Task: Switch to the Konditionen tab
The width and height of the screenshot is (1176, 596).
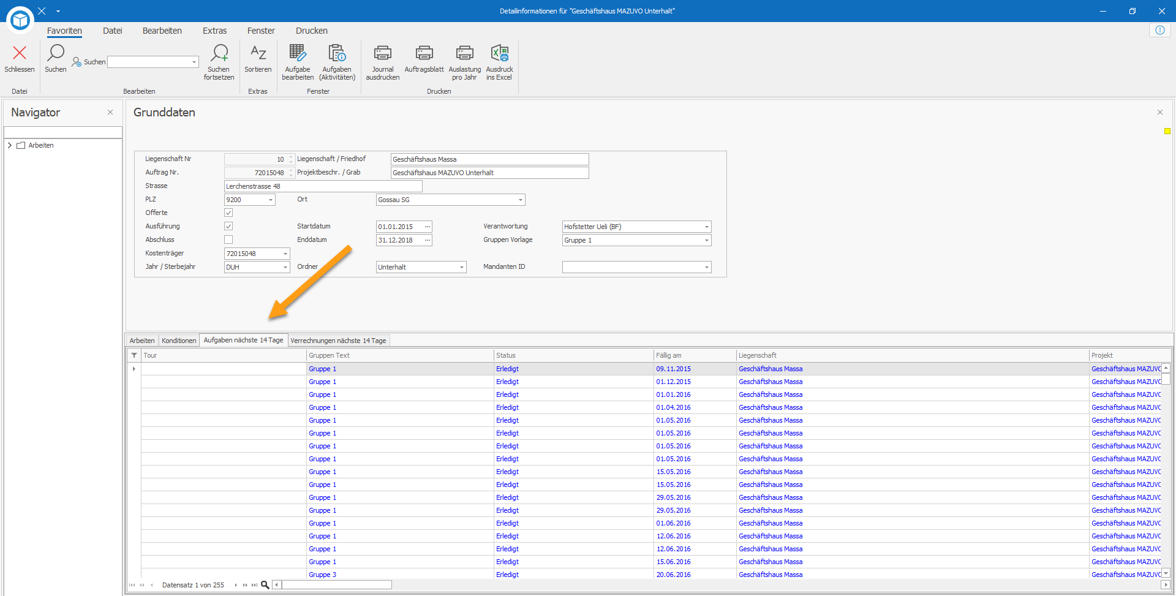Action: click(x=179, y=341)
